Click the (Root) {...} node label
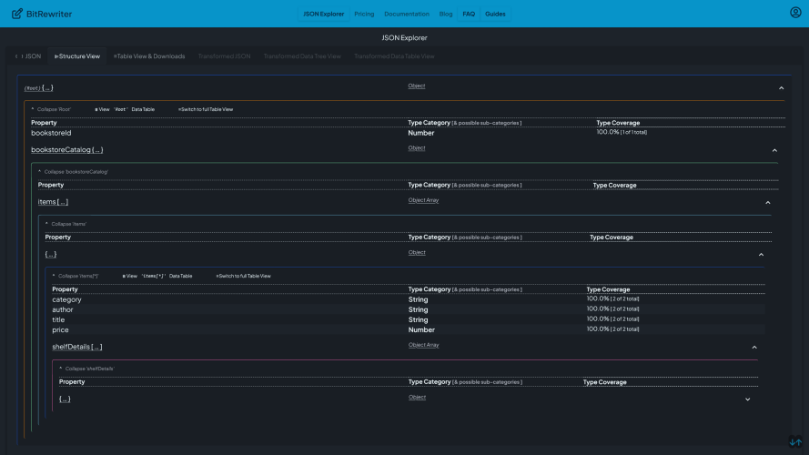The width and height of the screenshot is (809, 455). click(x=39, y=87)
